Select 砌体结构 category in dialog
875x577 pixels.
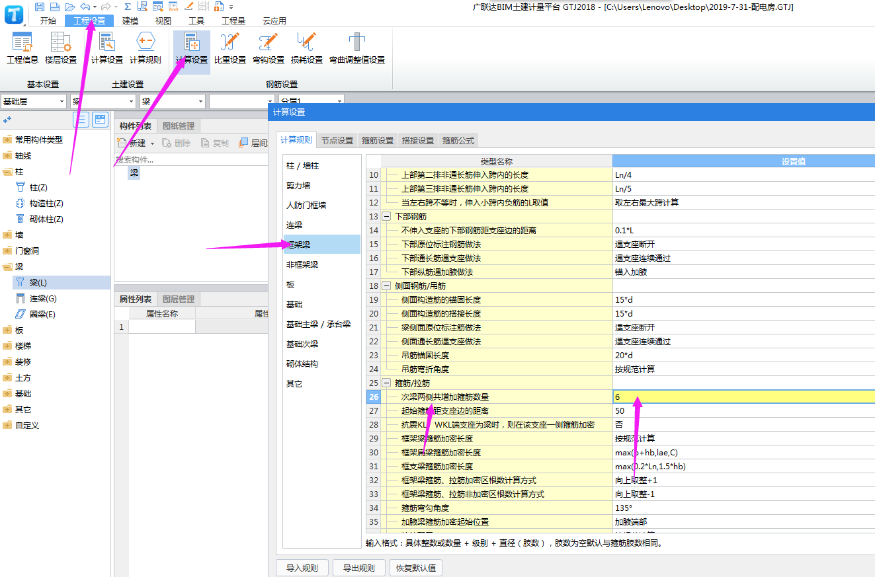(322, 364)
